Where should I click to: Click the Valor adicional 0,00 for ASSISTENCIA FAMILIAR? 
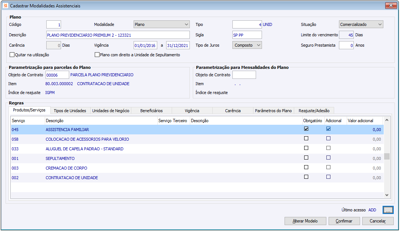[377, 130]
